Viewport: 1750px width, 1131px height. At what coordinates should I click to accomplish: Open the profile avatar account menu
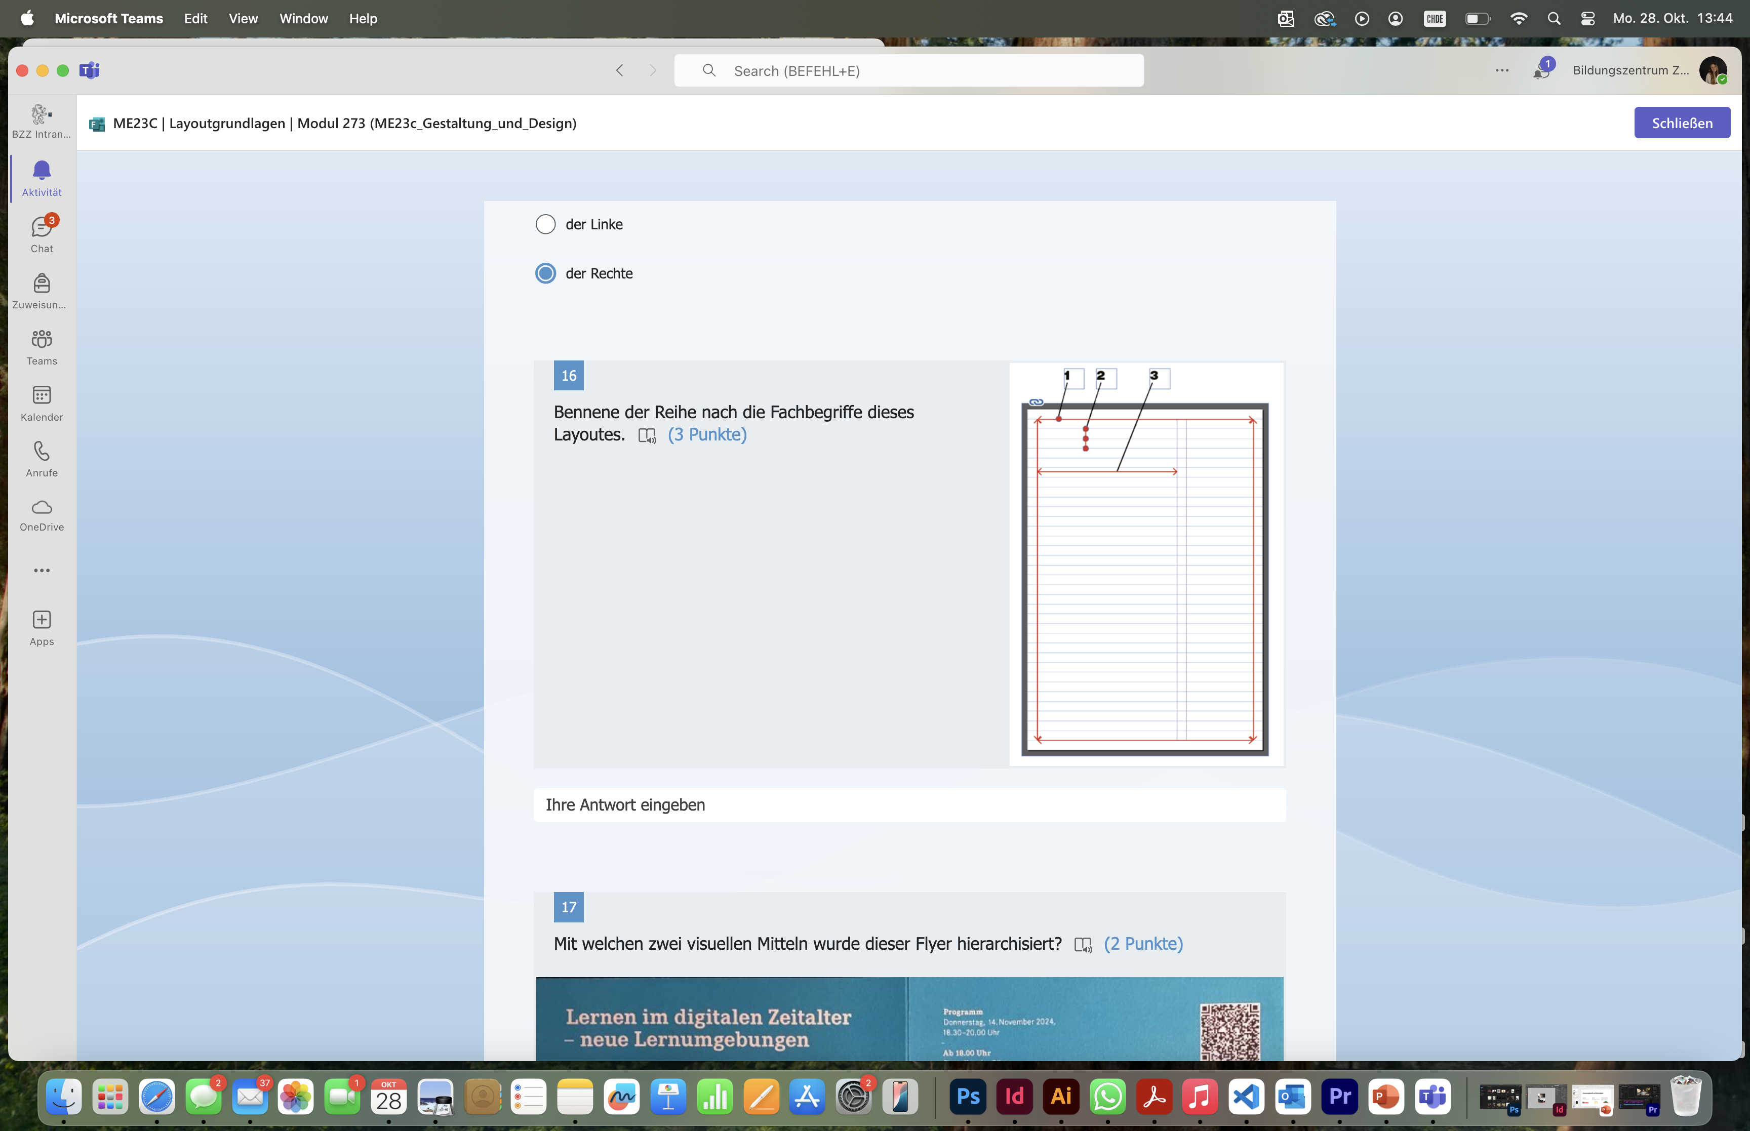[1713, 70]
